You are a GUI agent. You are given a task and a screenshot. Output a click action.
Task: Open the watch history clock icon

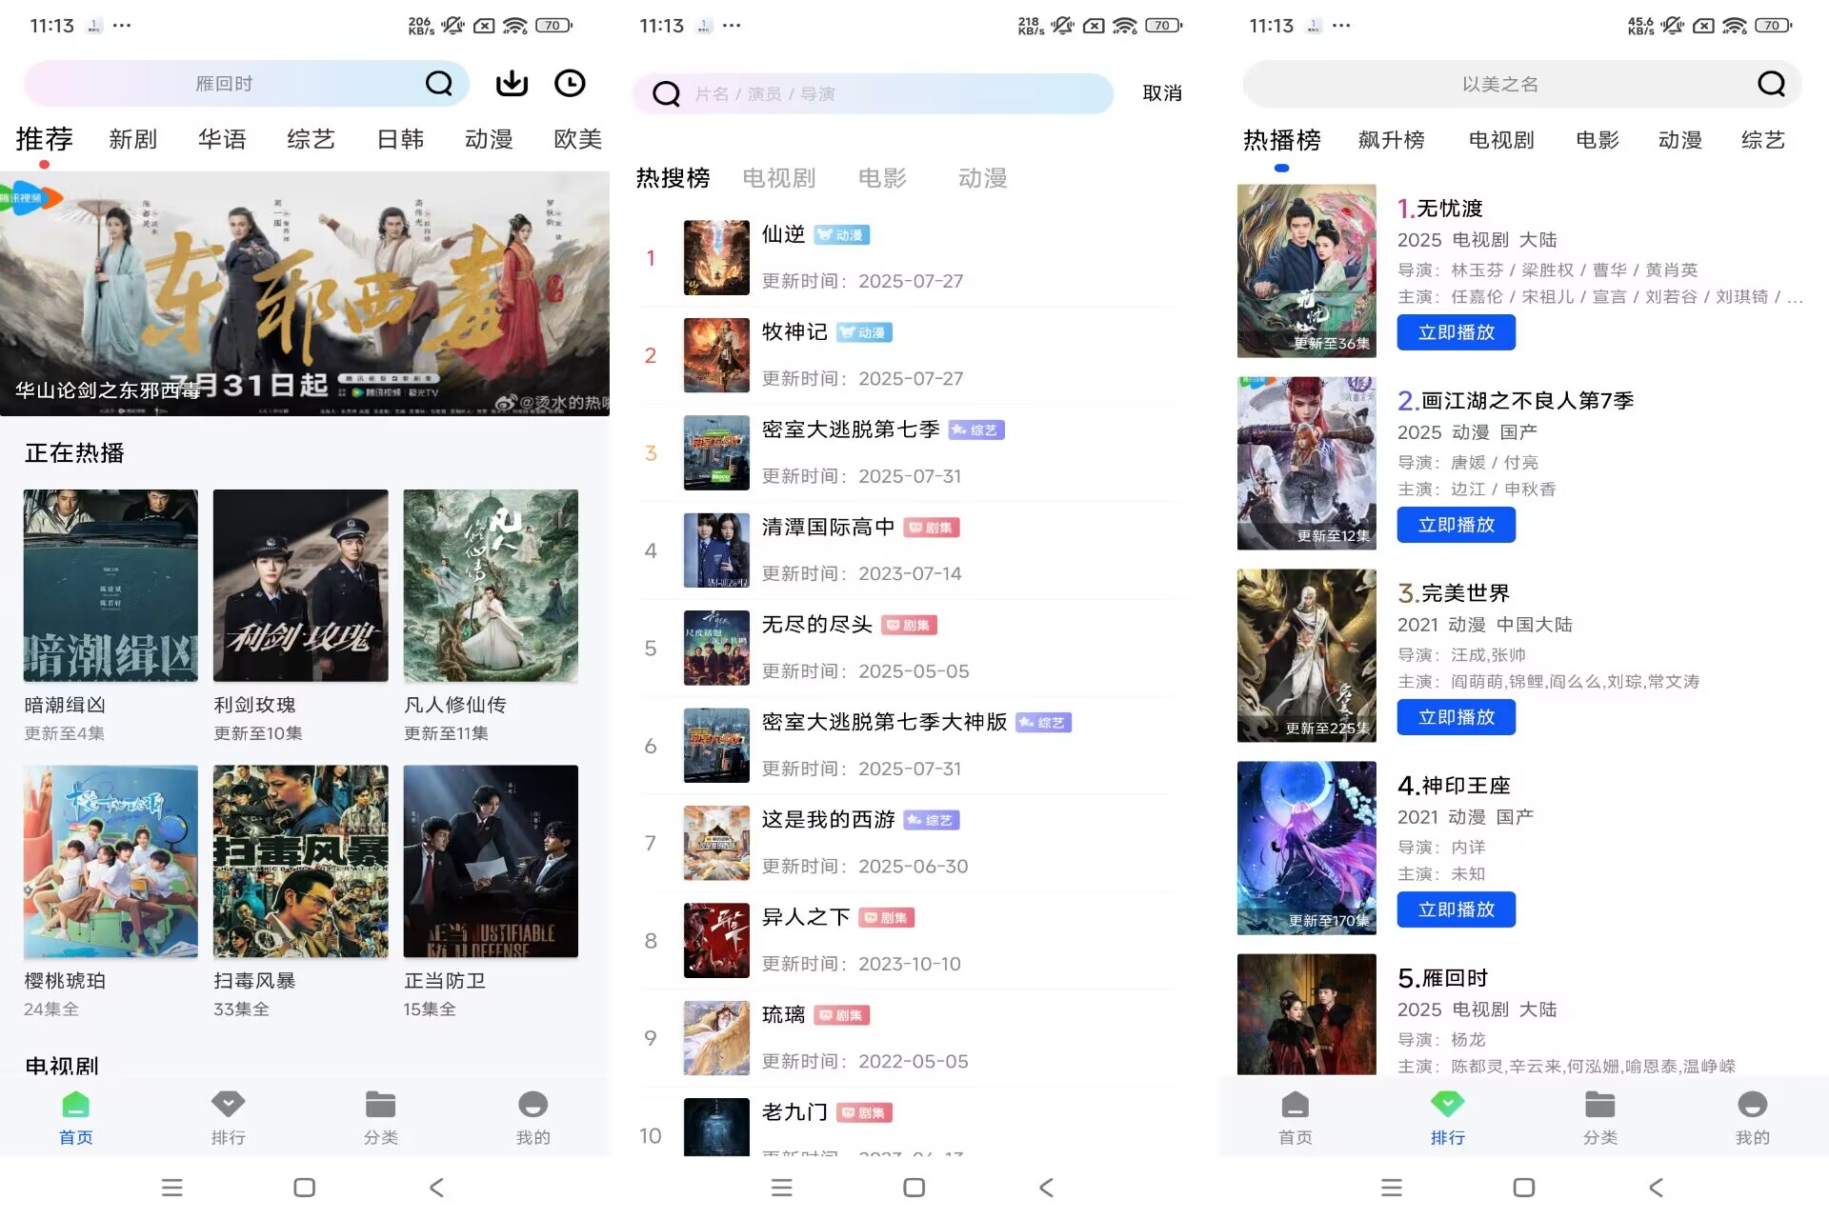[x=570, y=84]
